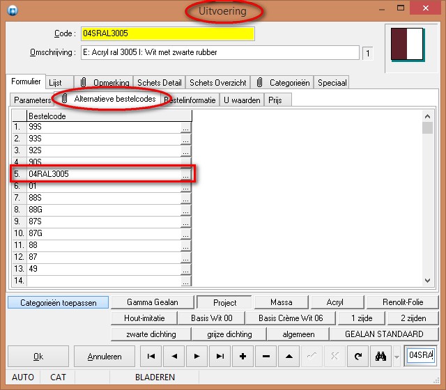Toggle the Project category button
Image resolution: width=446 pixels, height=390 pixels.
coord(224,302)
